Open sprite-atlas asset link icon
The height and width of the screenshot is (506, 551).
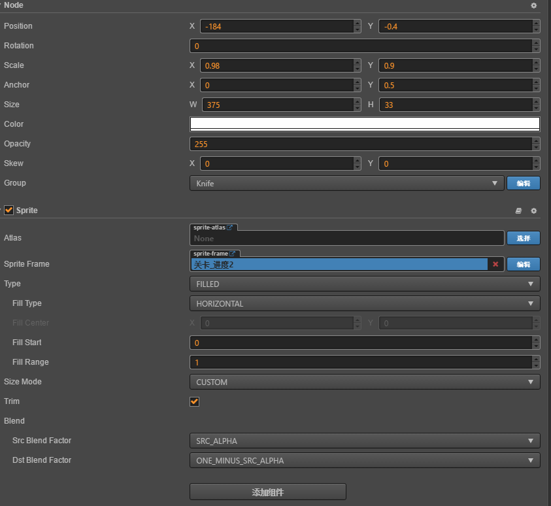coord(230,228)
